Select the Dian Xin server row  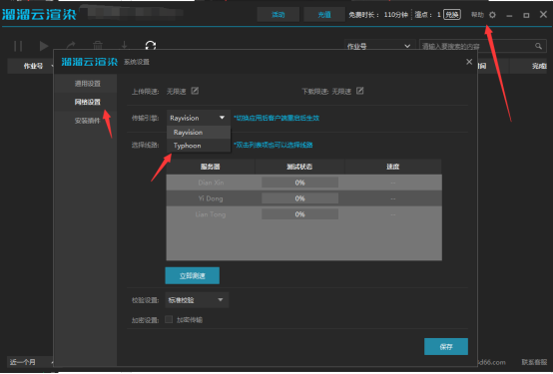pyautogui.click(x=304, y=183)
